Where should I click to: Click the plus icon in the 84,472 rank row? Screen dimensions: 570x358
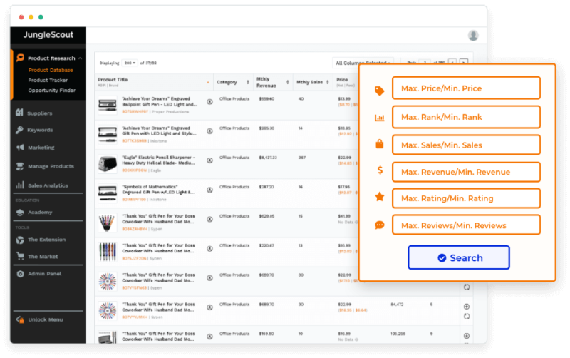pyautogui.click(x=467, y=307)
